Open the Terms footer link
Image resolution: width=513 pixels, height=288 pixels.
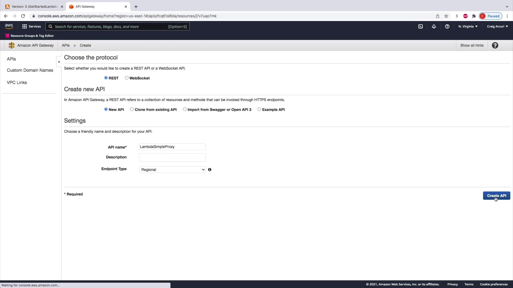(469, 284)
